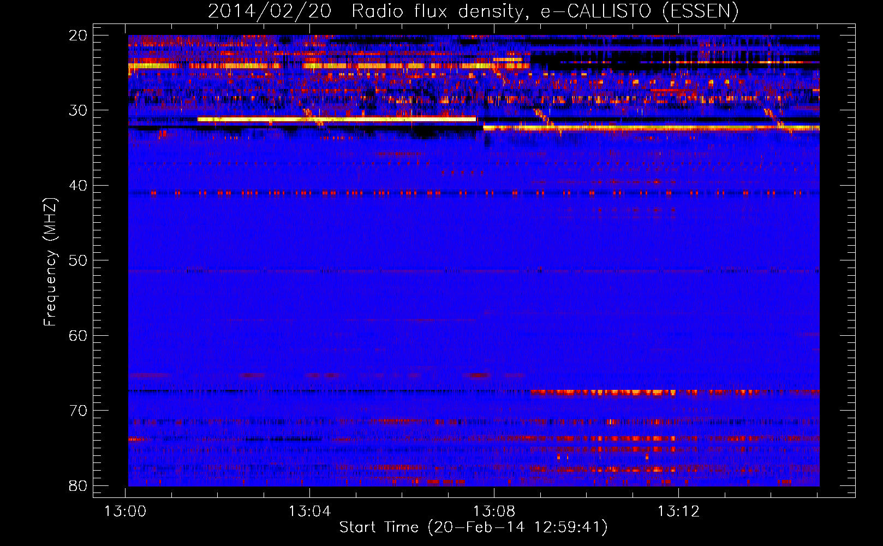Click the 40 frequency tick label
Image resolution: width=883 pixels, height=546 pixels.
78,186
